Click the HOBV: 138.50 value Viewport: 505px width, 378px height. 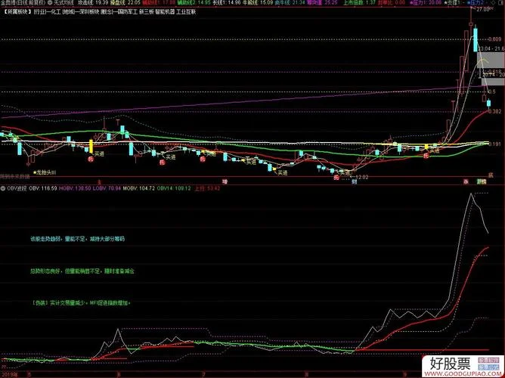(x=75, y=188)
